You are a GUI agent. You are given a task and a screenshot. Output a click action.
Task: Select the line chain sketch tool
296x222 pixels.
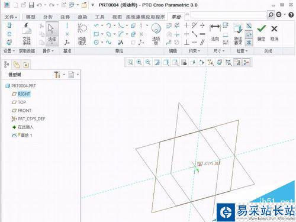96,25
